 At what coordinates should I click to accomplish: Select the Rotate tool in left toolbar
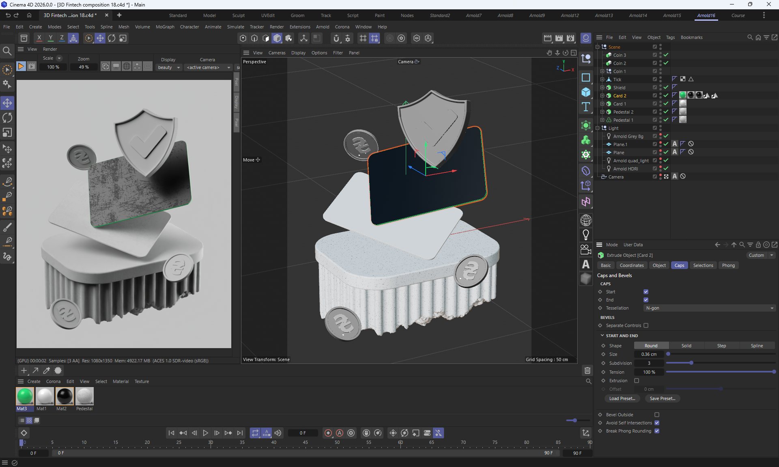(7, 118)
